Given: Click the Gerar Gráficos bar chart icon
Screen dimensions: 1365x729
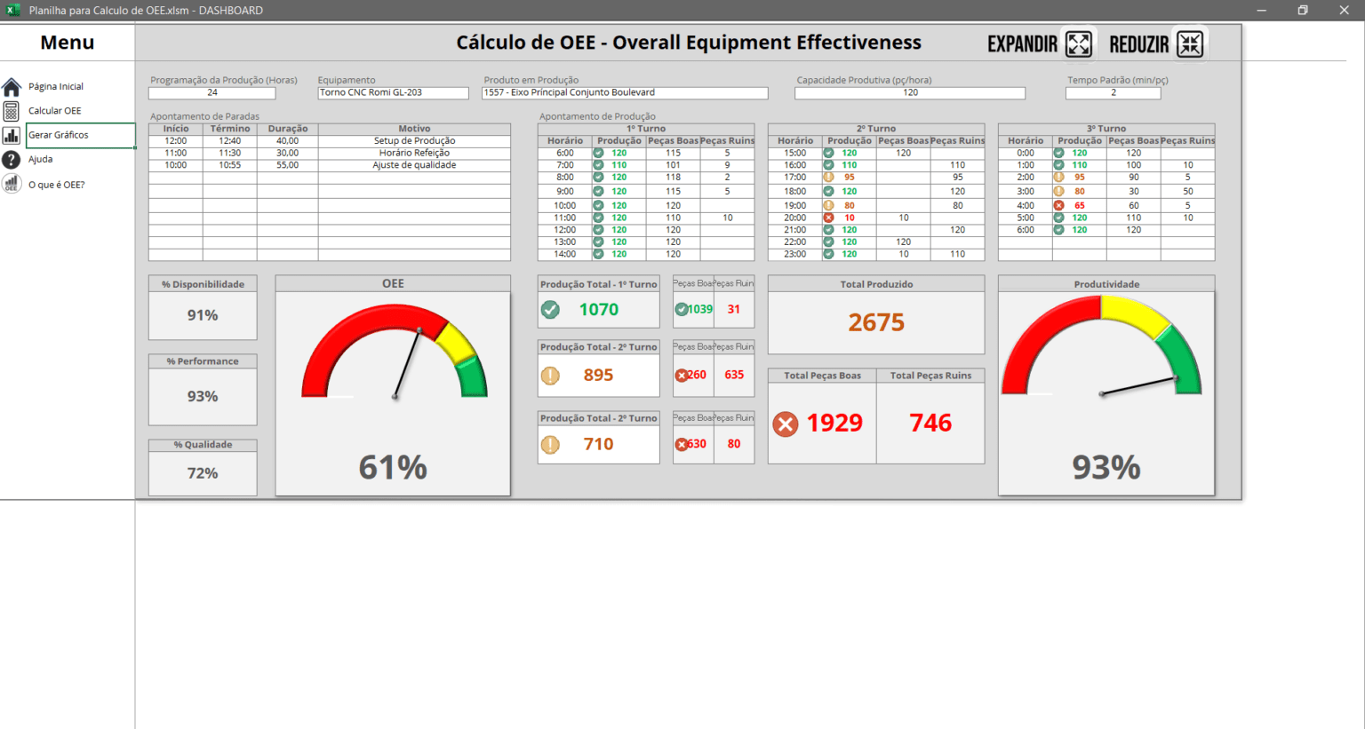Looking at the screenshot, I should [x=12, y=135].
